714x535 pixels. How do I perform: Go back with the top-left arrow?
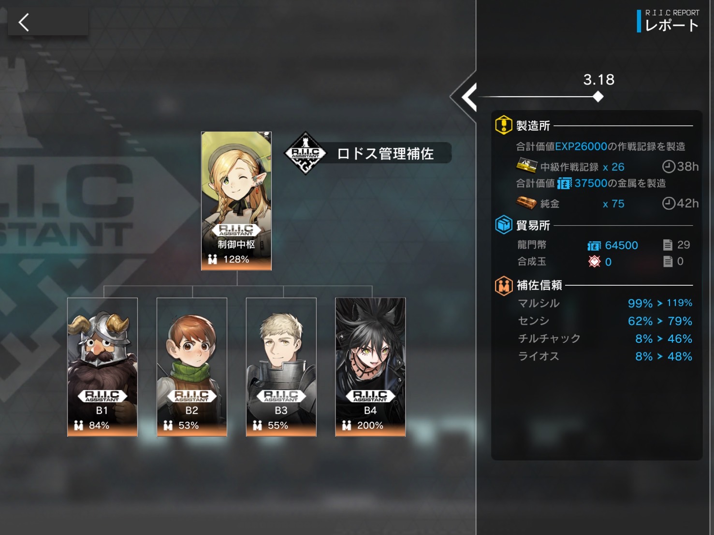tap(24, 22)
